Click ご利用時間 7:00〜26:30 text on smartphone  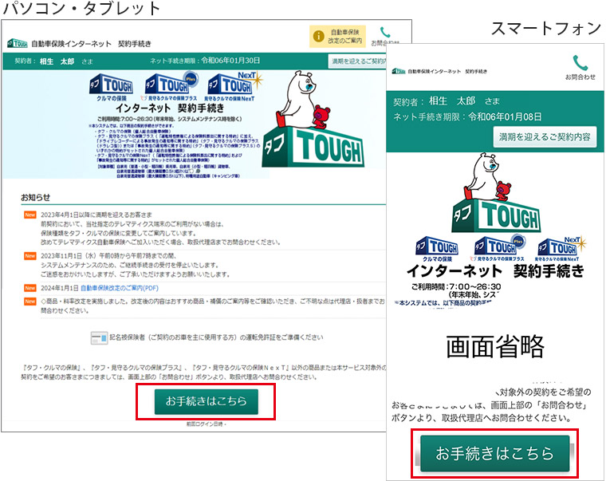pyautogui.click(x=456, y=287)
